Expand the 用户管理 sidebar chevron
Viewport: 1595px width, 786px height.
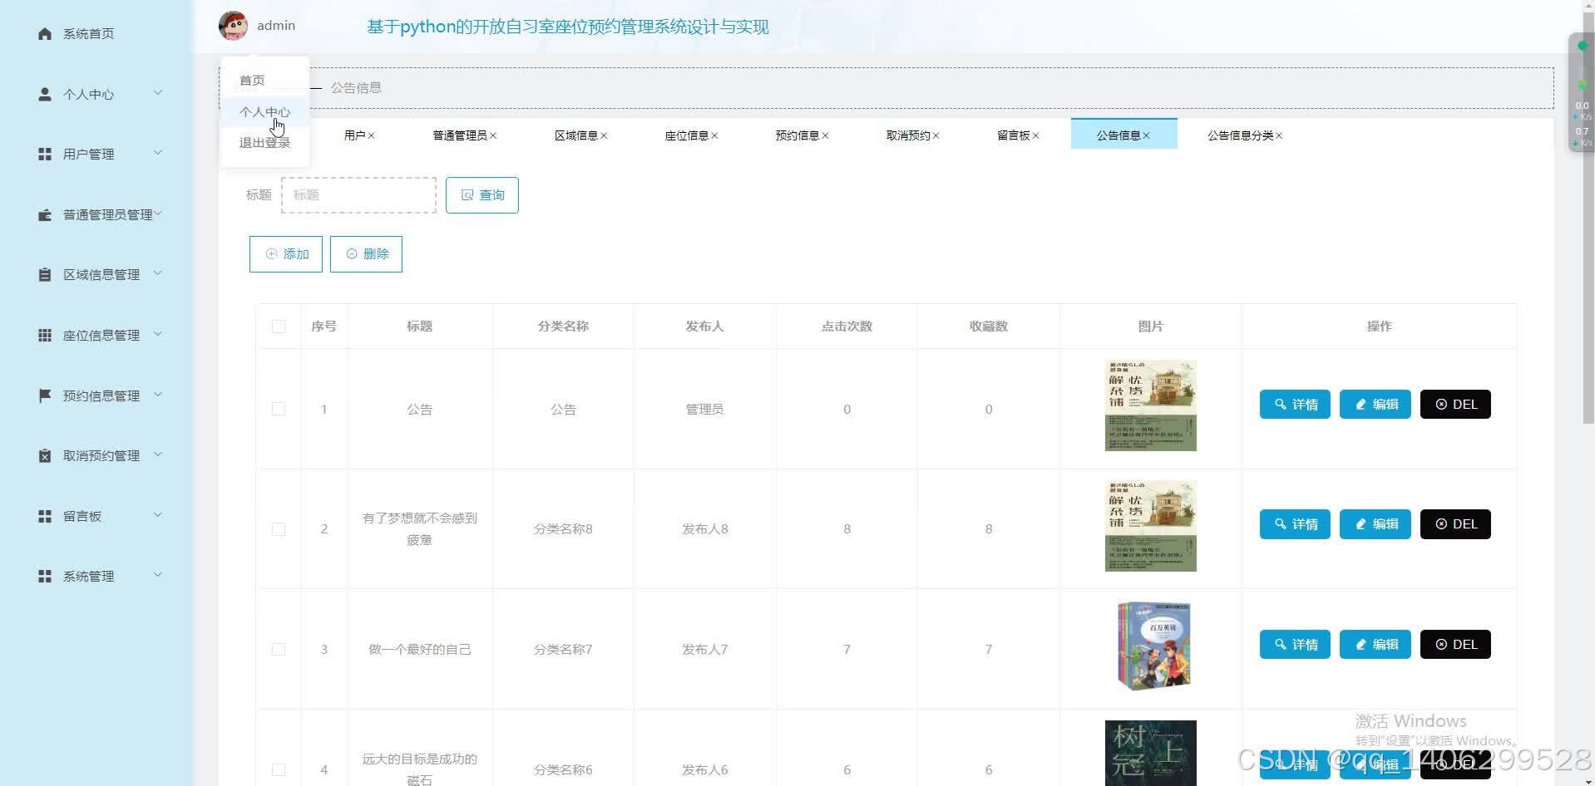click(158, 152)
